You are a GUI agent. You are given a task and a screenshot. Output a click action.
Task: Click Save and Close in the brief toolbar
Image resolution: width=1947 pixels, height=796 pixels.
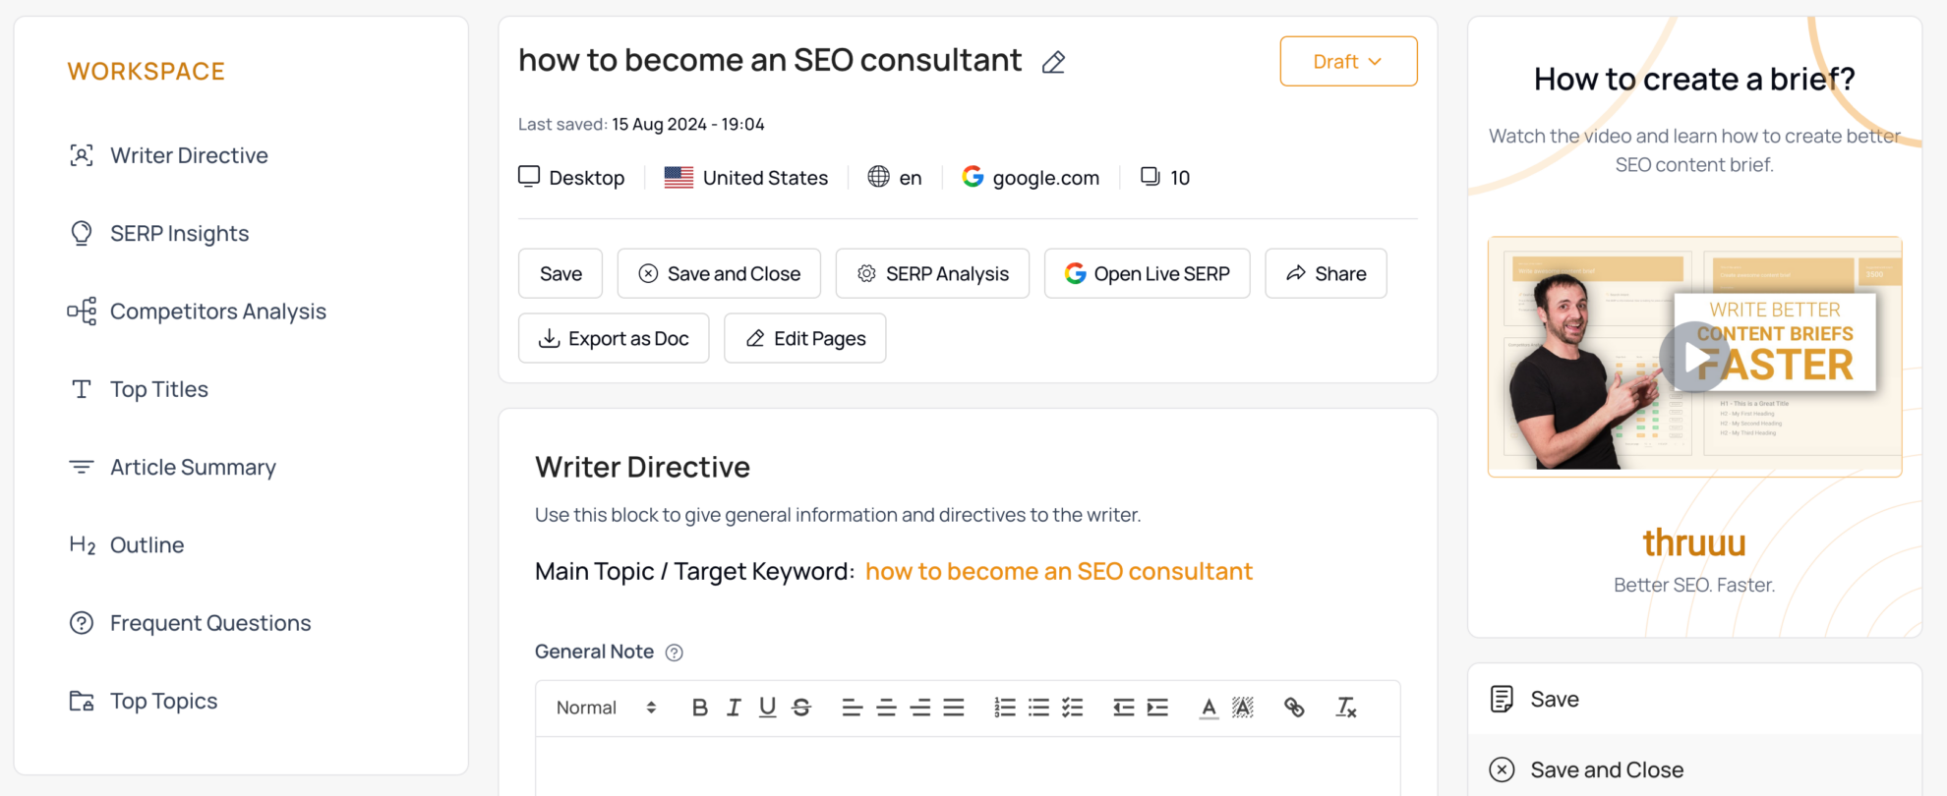(x=719, y=273)
